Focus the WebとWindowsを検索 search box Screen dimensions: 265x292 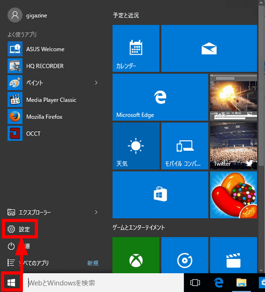click(x=103, y=283)
